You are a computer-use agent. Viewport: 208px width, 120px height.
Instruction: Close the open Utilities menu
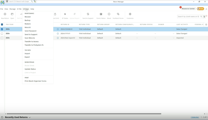[x=26, y=9]
